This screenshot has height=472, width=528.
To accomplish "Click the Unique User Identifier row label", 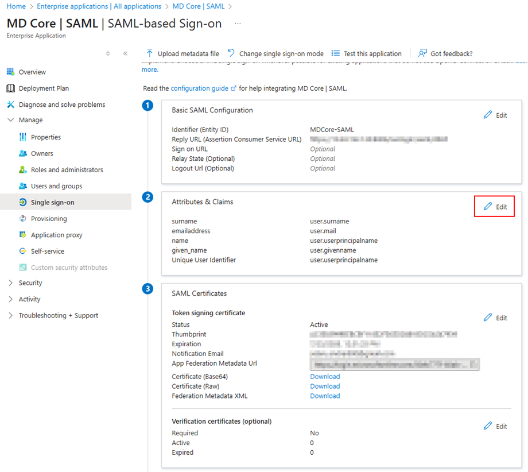I will pos(204,260).
